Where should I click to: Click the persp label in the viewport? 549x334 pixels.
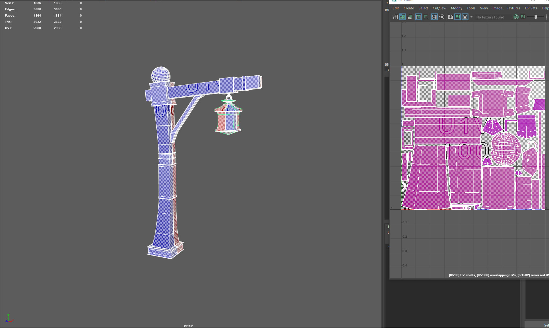188,325
